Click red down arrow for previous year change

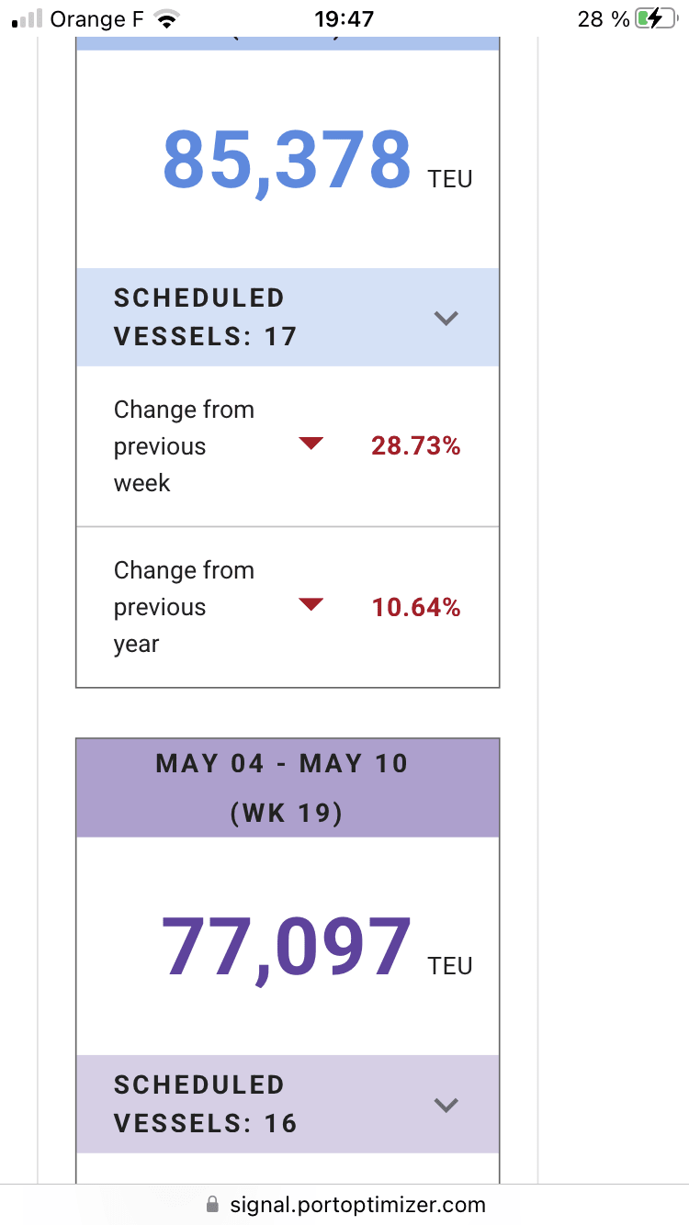[x=311, y=604]
